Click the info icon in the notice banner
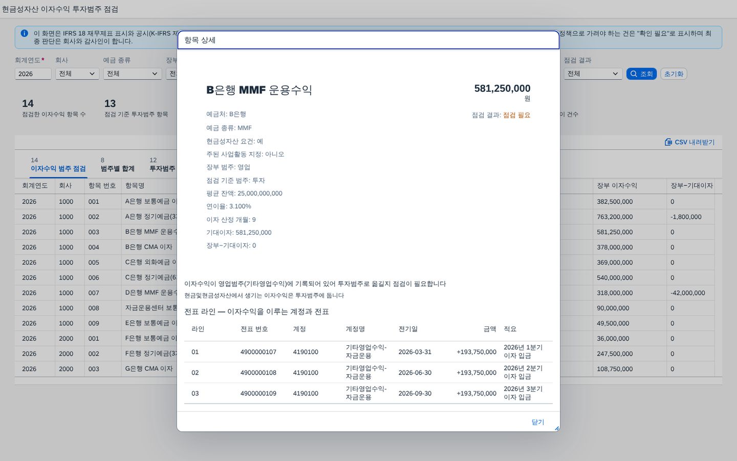Screen dimensions: 737x461 coord(24,33)
